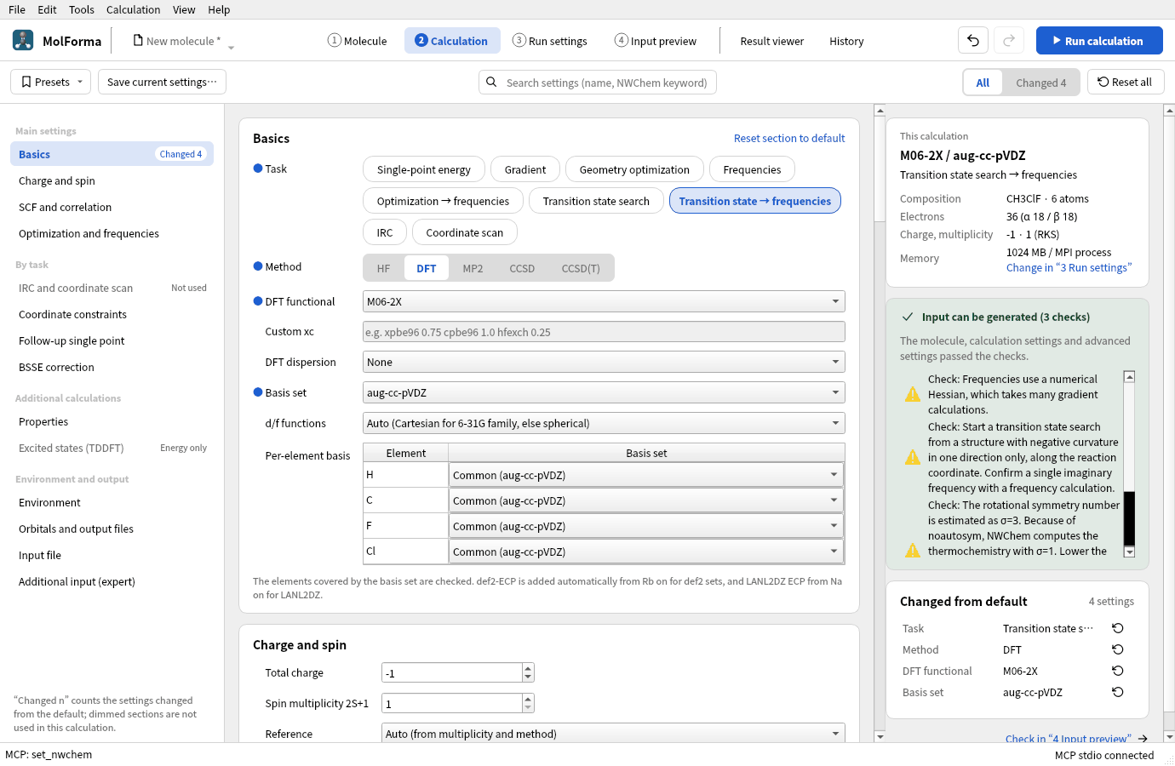
Task: Choose the IRC task
Action: [x=385, y=232]
